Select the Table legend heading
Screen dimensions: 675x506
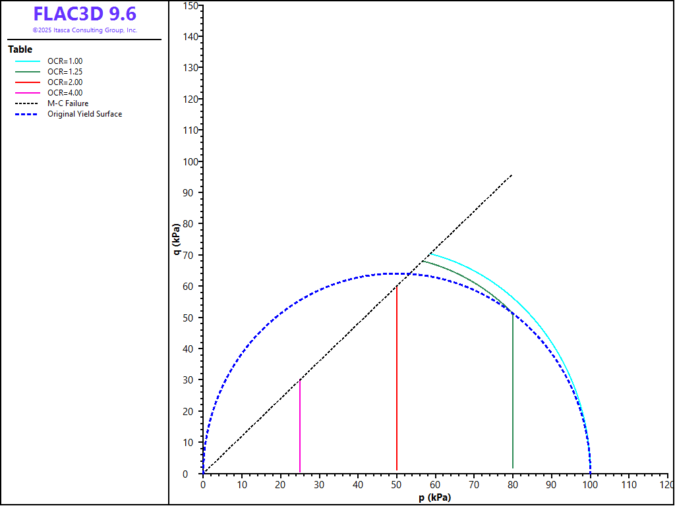20,49
